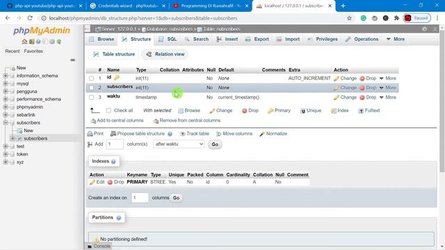Image resolution: width=445 pixels, height=250 pixels.
Task: Reload the browser page
Action: (30, 18)
